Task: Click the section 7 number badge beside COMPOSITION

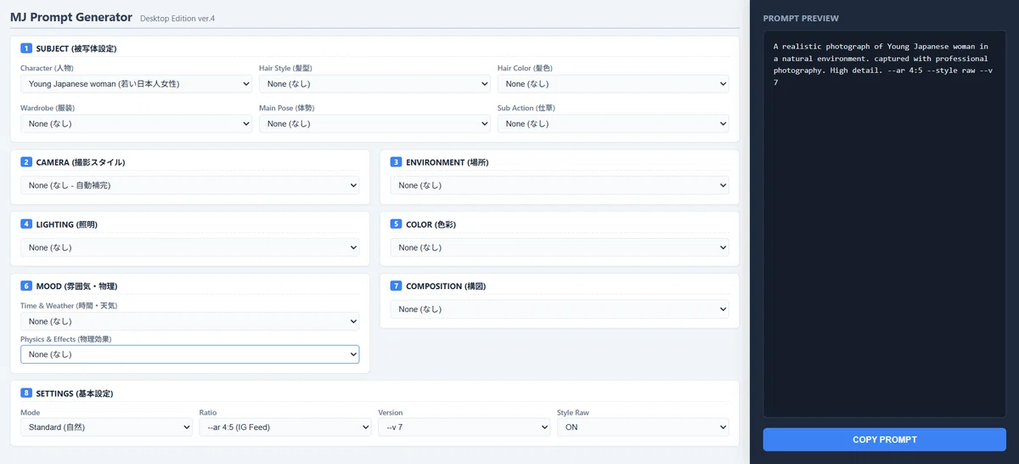Action: (396, 286)
